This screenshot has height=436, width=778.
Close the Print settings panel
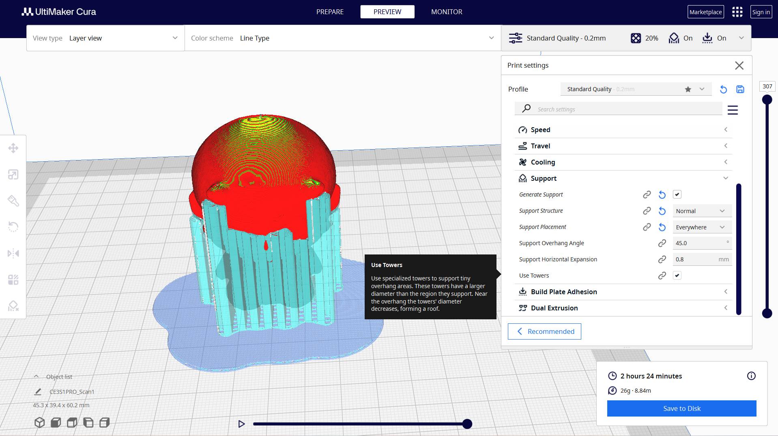pyautogui.click(x=739, y=66)
